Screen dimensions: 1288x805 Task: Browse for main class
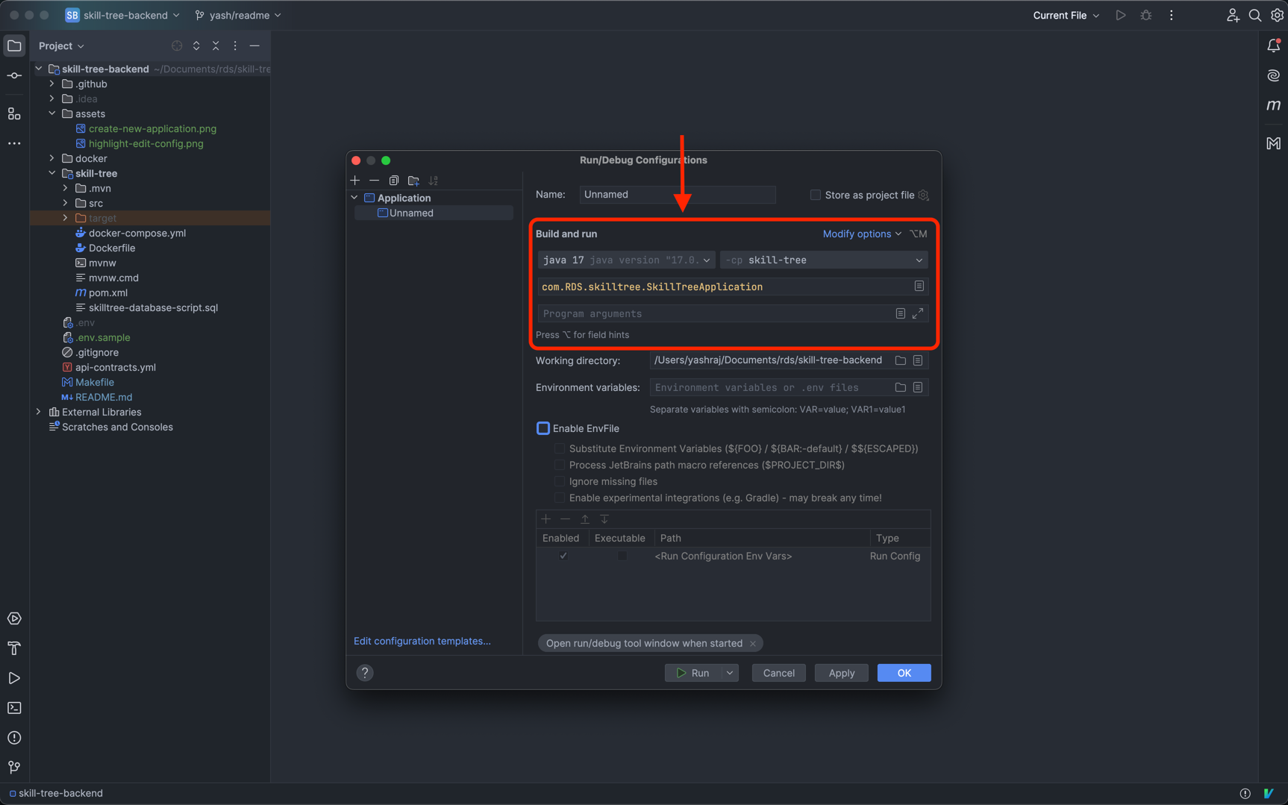[x=919, y=286]
